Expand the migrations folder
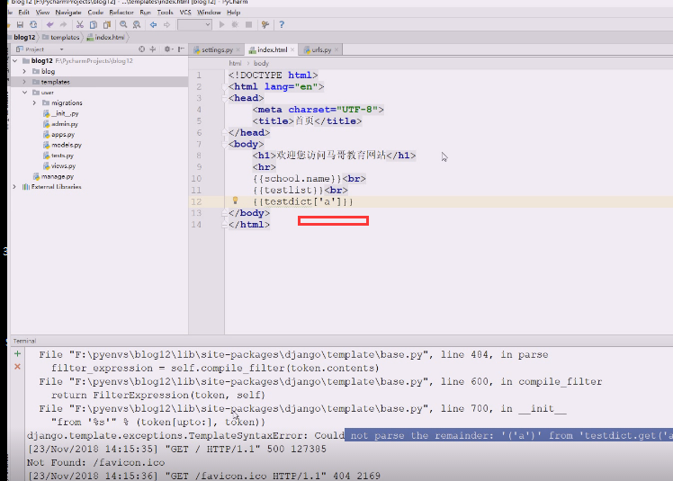 coord(34,103)
